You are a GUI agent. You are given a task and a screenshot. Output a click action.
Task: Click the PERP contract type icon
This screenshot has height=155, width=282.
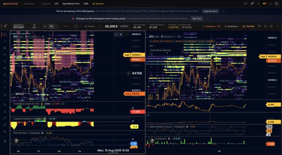point(34,26)
